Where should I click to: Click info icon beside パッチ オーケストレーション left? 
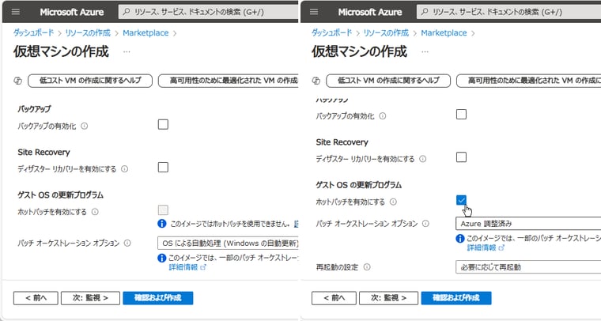[x=127, y=243]
